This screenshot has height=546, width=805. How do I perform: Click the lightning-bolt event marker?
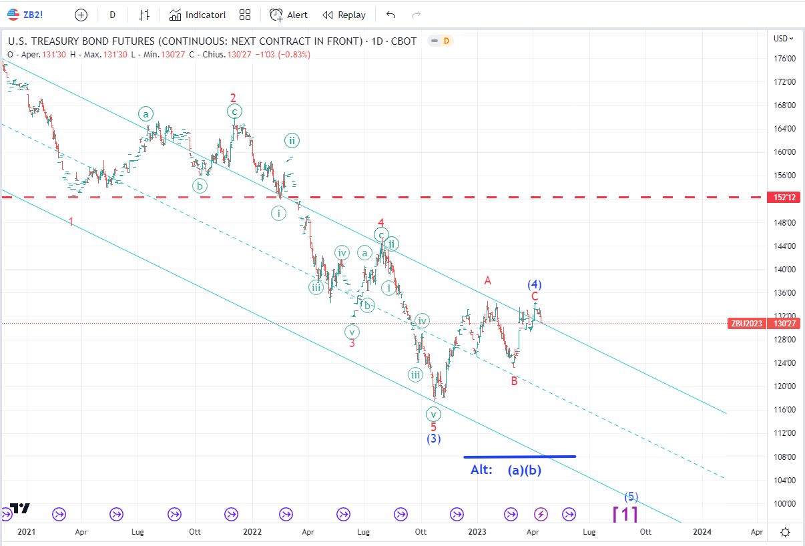point(541,514)
